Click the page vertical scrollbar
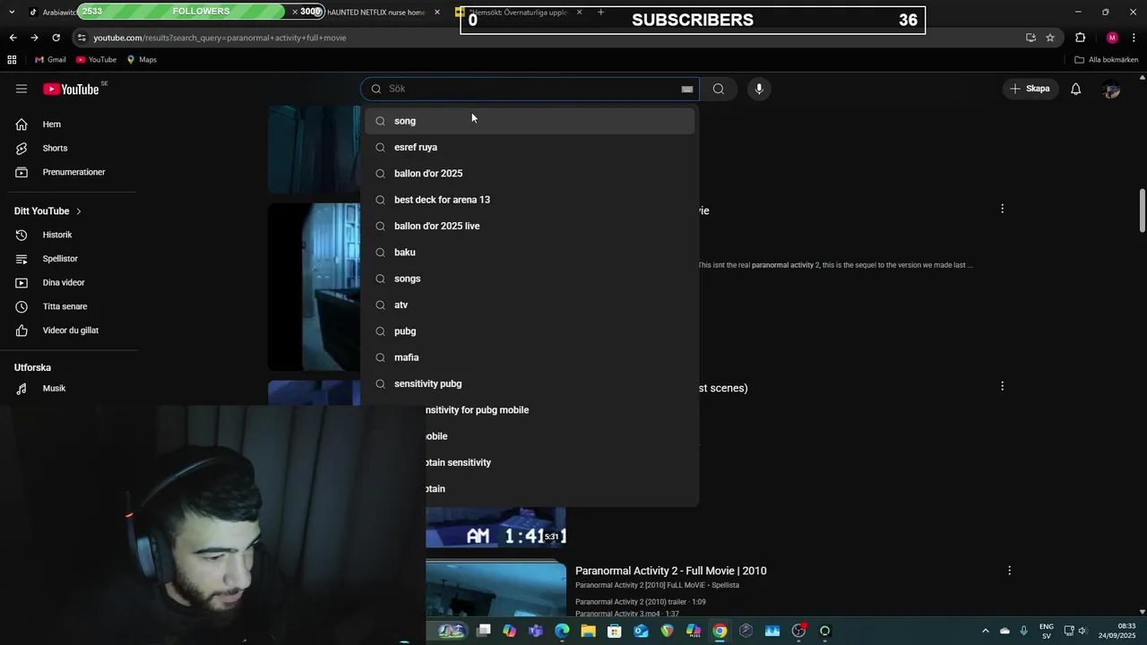This screenshot has width=1147, height=645. click(x=1142, y=211)
